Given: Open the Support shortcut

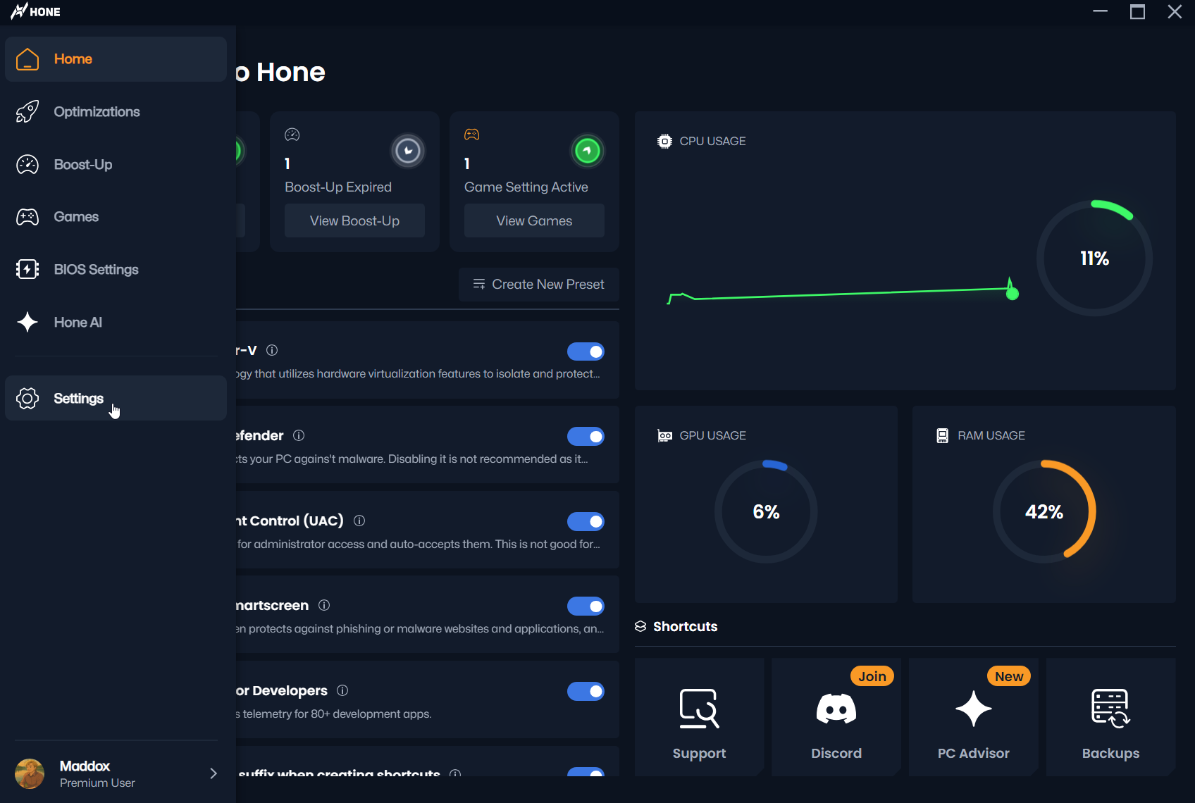Looking at the screenshot, I should tap(699, 717).
